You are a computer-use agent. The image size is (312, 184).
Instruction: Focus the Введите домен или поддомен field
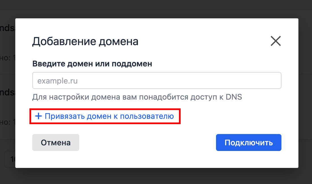(157, 80)
